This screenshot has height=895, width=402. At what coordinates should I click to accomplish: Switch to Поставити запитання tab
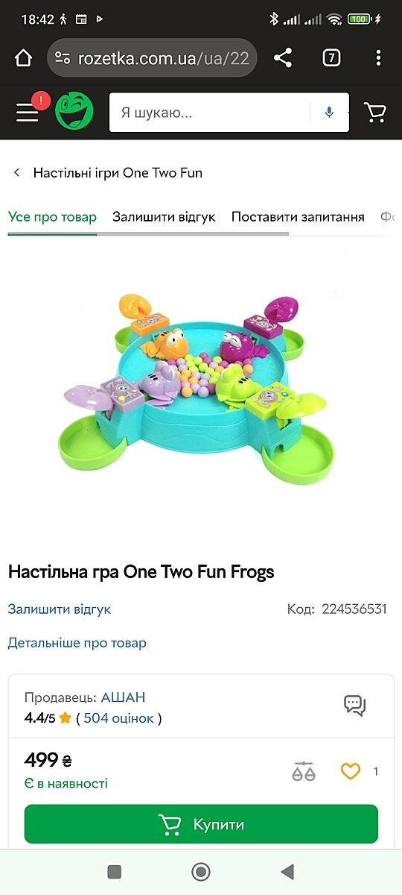[x=298, y=217]
